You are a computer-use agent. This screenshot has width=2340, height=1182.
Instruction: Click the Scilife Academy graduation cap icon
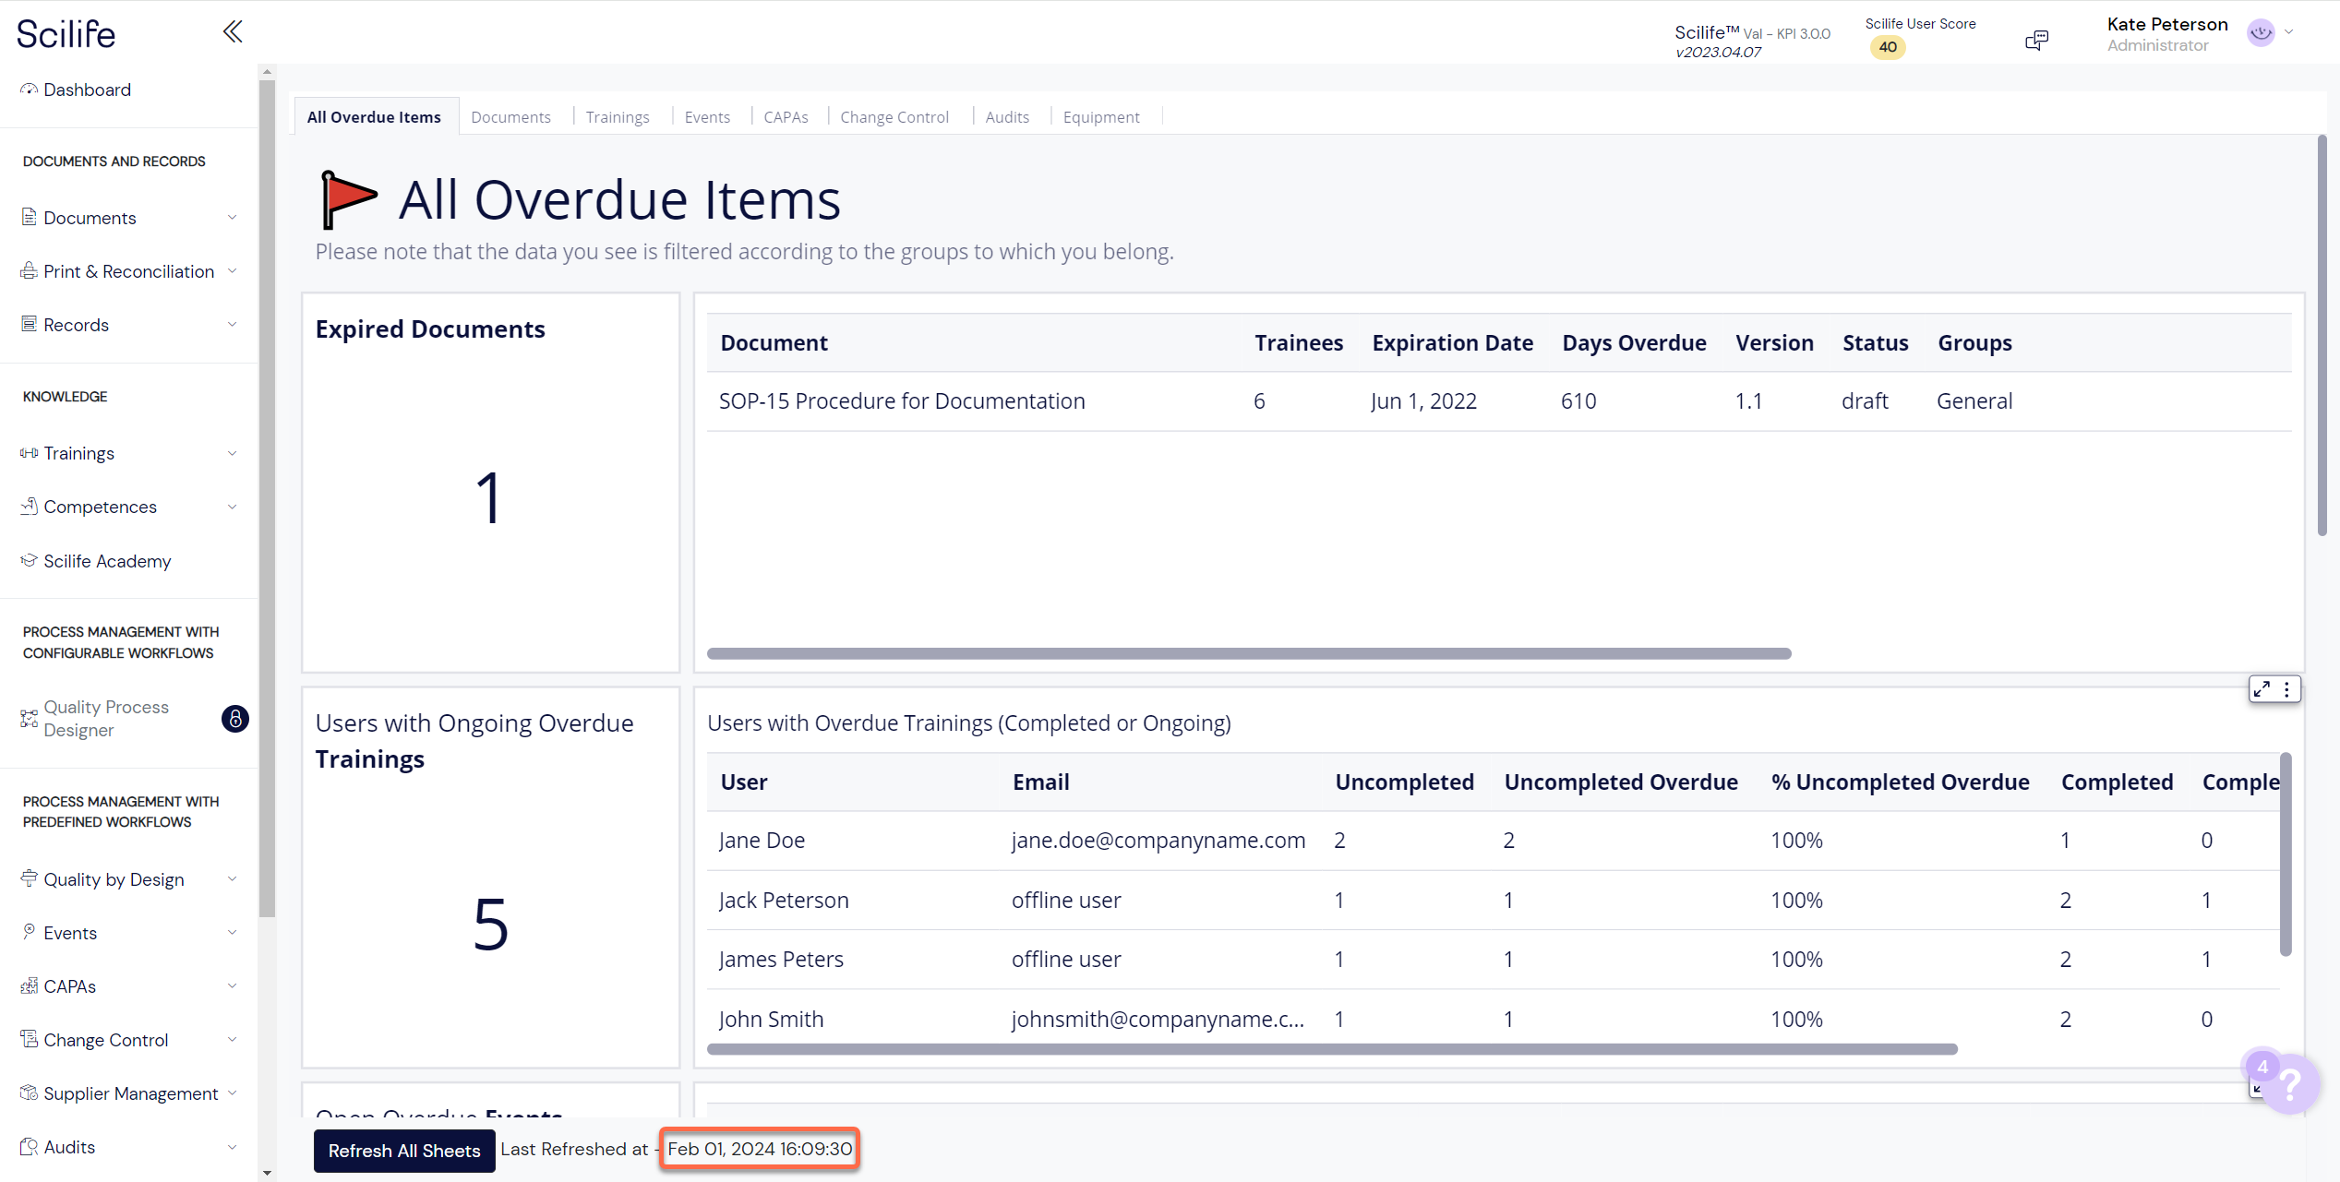pos(30,560)
